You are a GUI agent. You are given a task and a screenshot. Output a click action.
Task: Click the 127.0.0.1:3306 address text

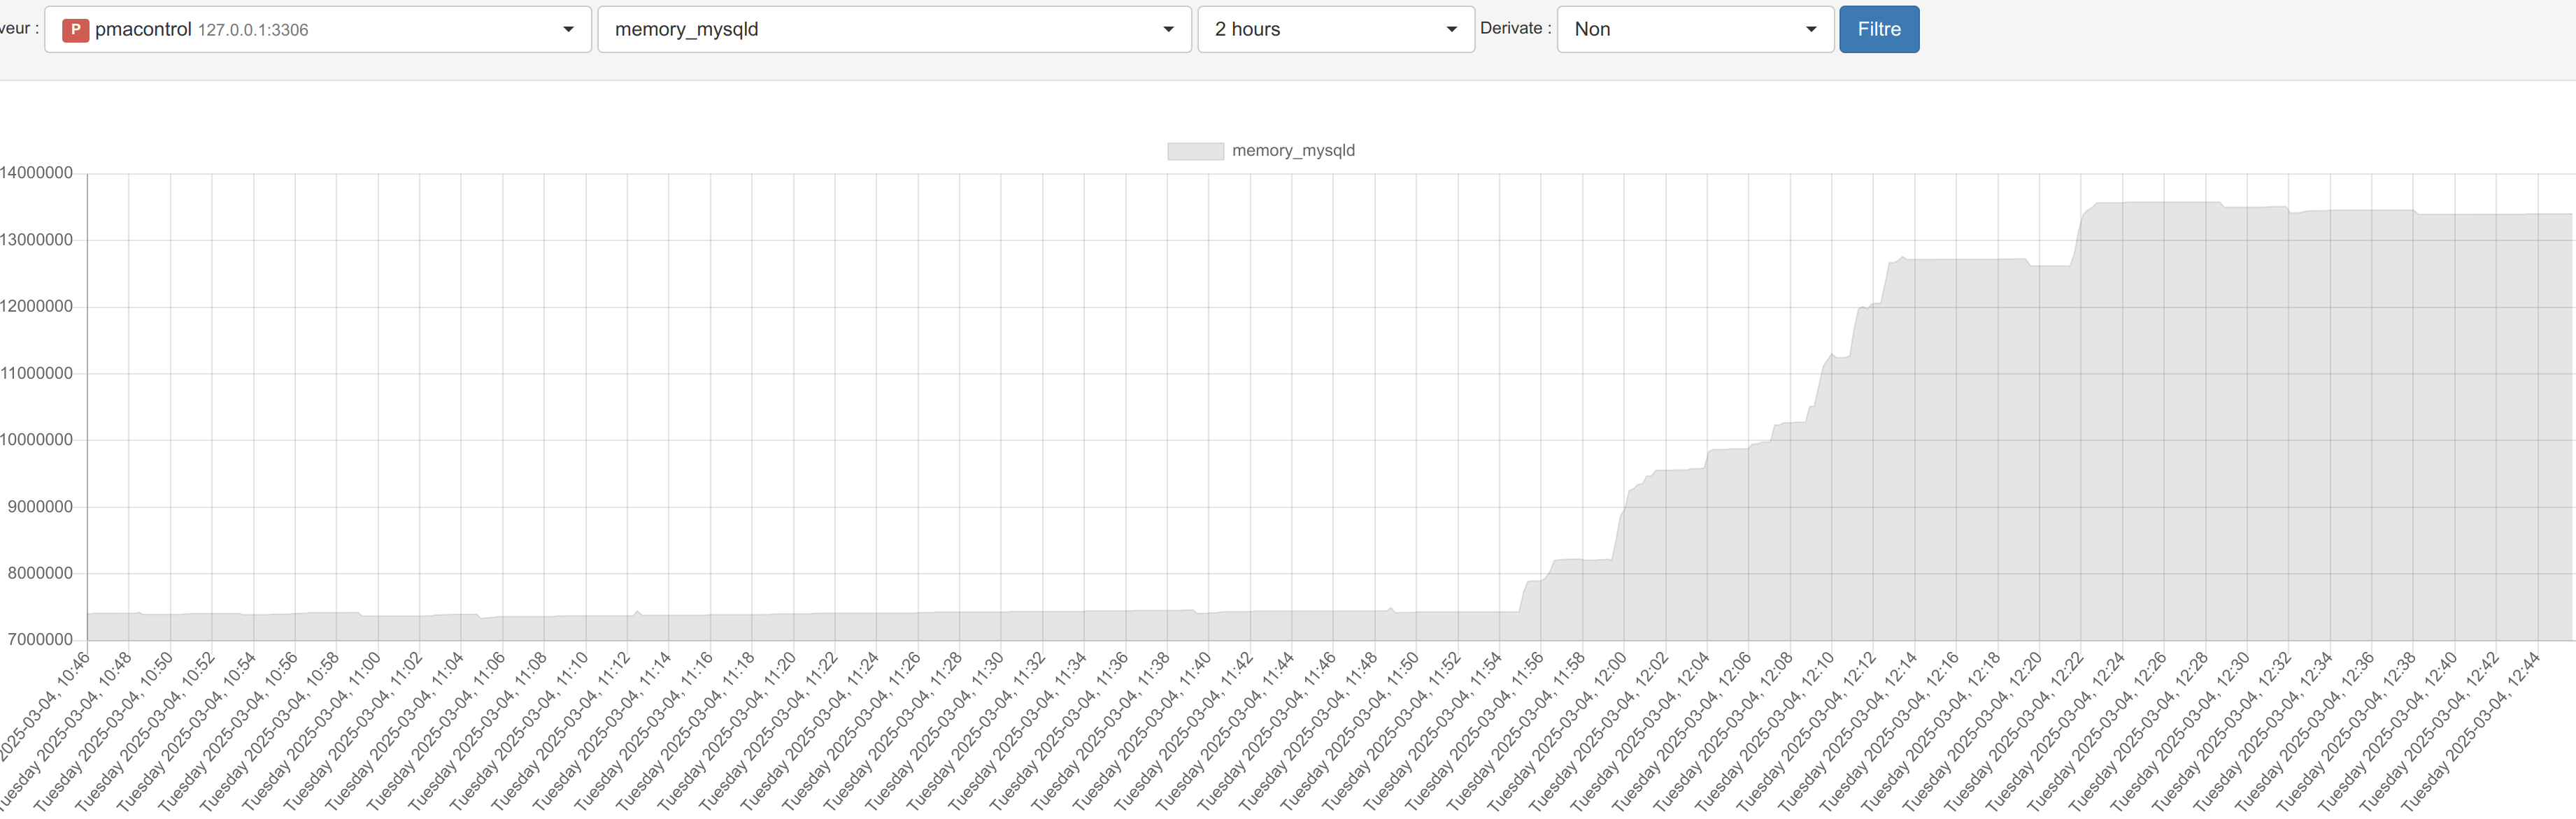[253, 31]
